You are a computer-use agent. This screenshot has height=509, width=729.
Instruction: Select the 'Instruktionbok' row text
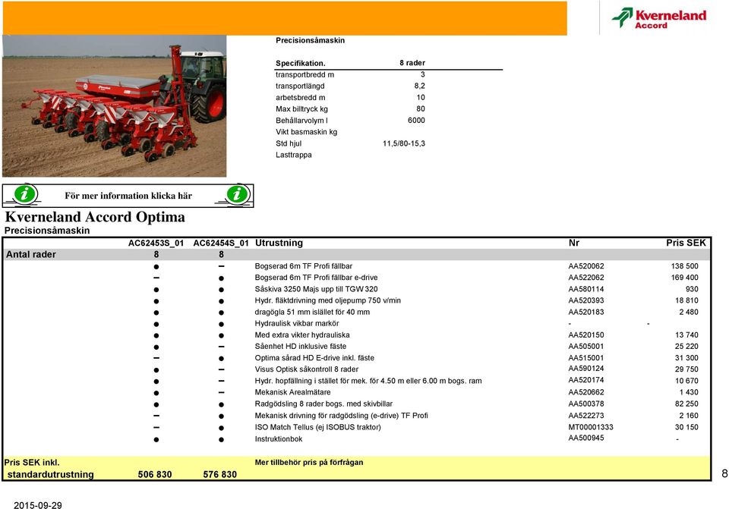pos(279,439)
